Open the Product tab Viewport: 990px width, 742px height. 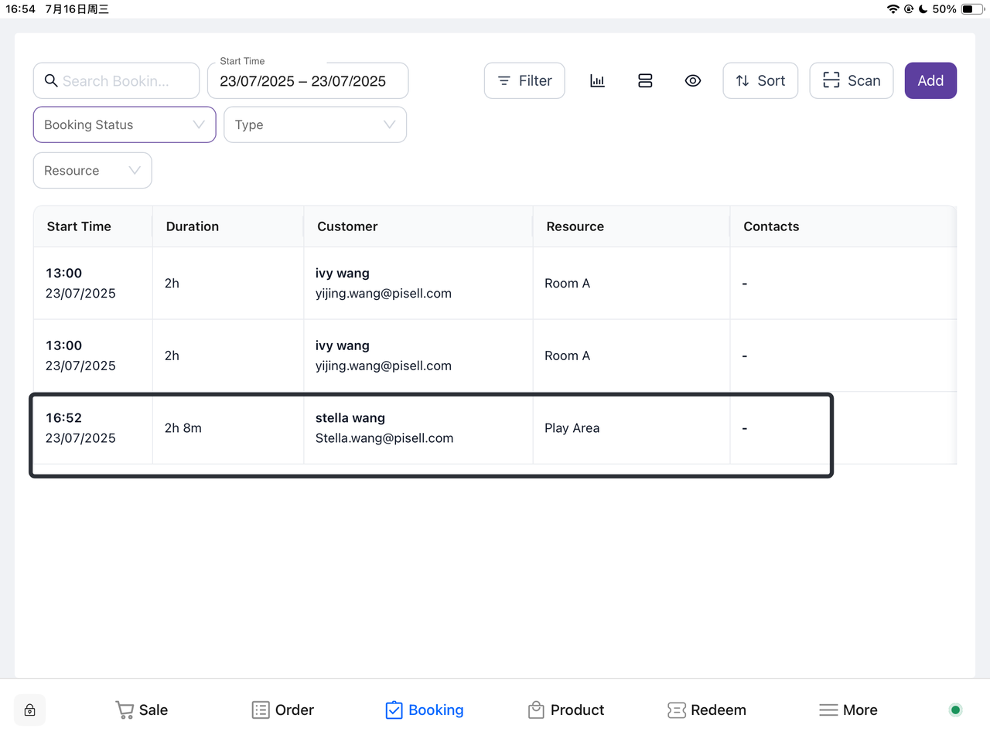(566, 710)
